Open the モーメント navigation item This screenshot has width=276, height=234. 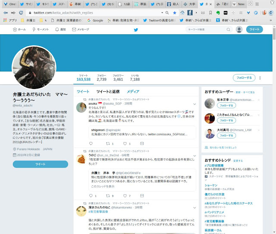[x=41, y=30]
